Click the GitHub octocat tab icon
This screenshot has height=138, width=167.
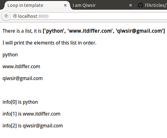click(141, 5)
